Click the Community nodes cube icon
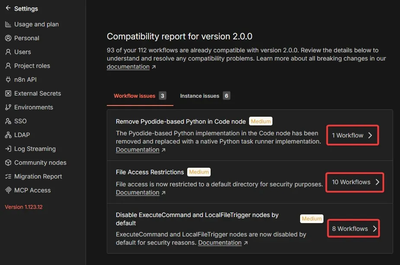 8,163
